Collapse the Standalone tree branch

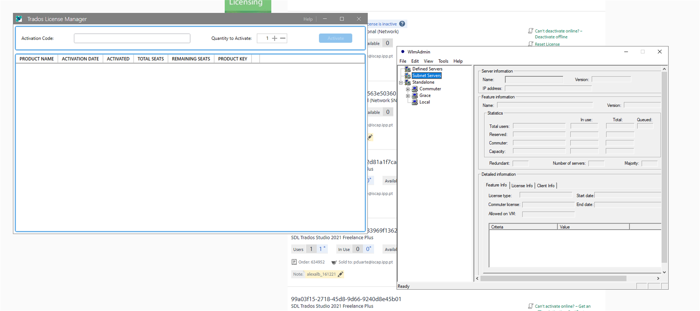pyautogui.click(x=401, y=83)
